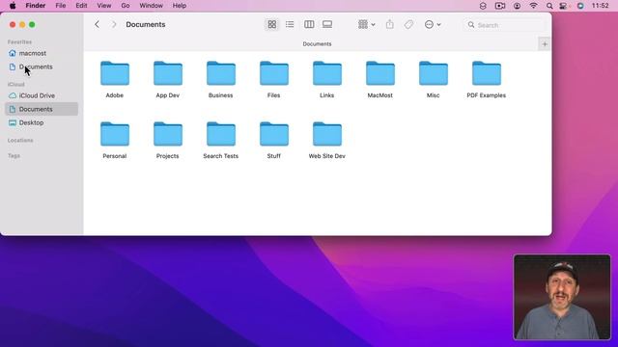Switch Finder to column view

pos(309,24)
